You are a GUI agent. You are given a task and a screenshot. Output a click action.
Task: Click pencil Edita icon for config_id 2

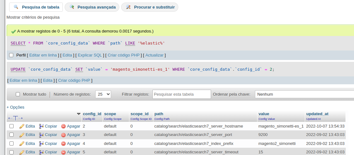pyautogui.click(x=22, y=126)
